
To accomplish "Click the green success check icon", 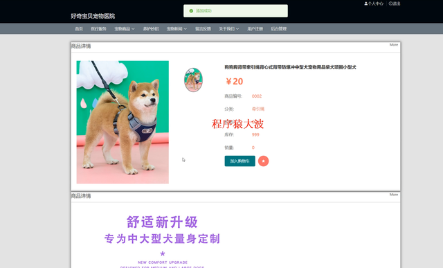I will pyautogui.click(x=191, y=11).
